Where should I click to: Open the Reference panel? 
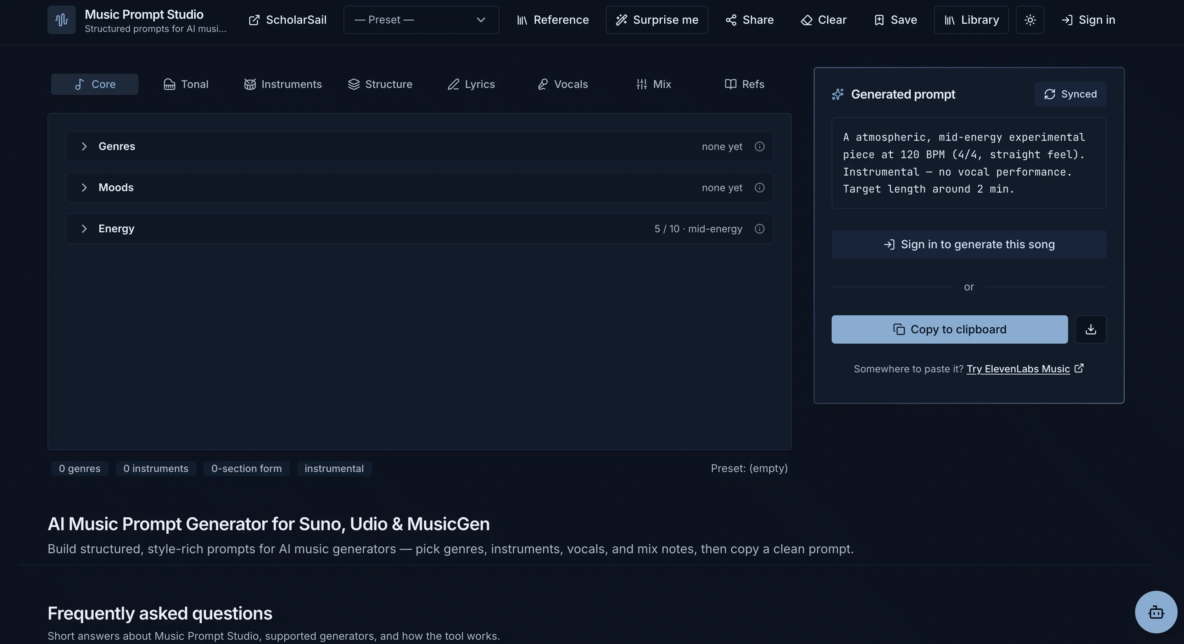(553, 20)
